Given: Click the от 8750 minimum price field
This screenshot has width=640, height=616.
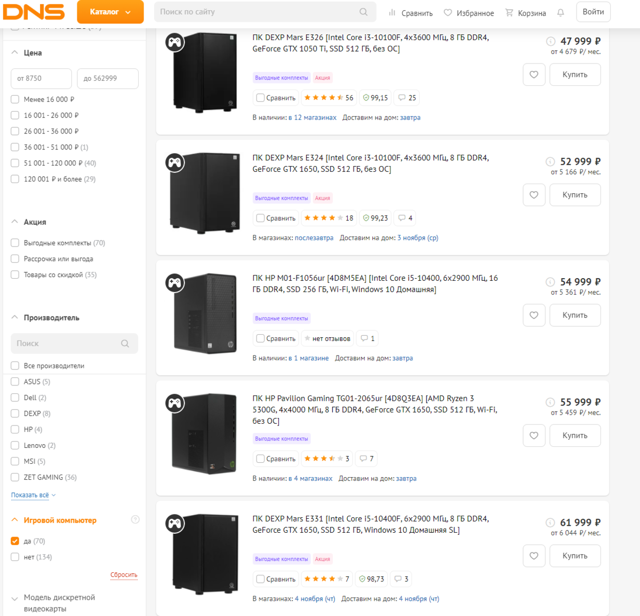Looking at the screenshot, I should (41, 78).
